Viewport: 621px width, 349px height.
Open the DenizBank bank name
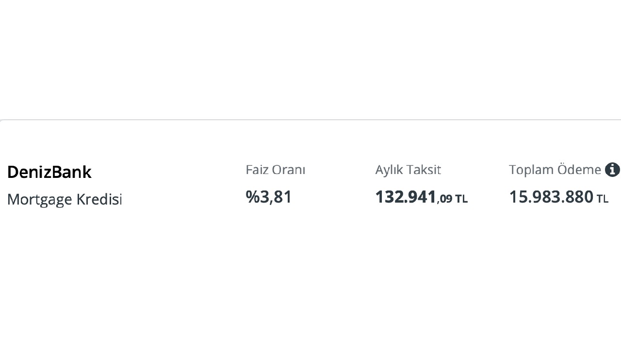(x=49, y=172)
